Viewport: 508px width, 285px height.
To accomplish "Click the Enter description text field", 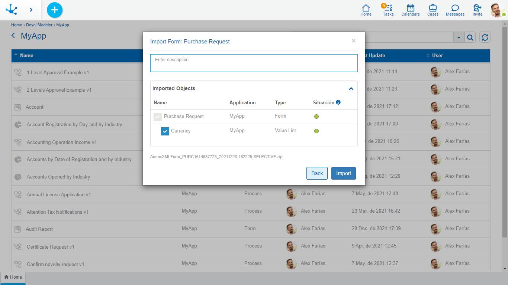I will [x=254, y=63].
